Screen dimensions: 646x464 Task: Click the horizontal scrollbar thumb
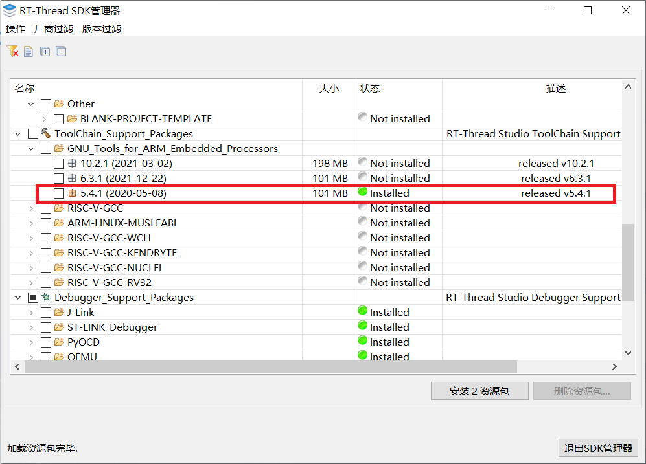pos(271,366)
